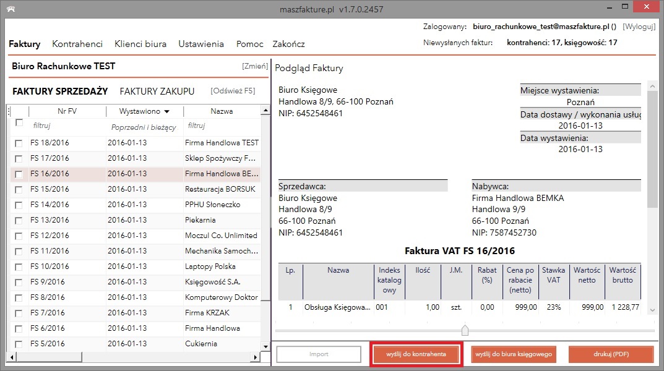
Task: Click the preview zoom slider handle
Action: pos(465,330)
